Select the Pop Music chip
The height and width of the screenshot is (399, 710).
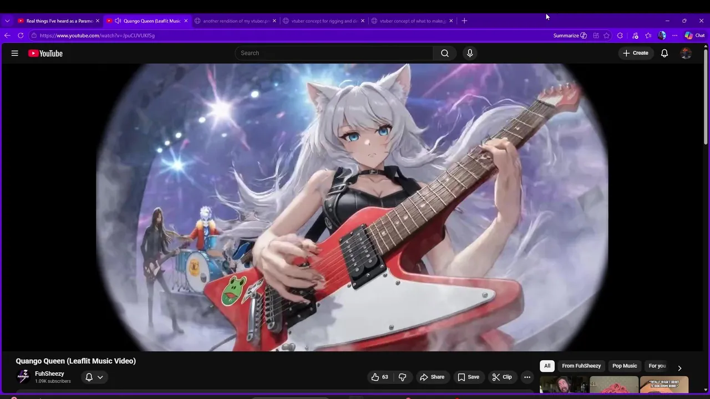click(x=625, y=366)
